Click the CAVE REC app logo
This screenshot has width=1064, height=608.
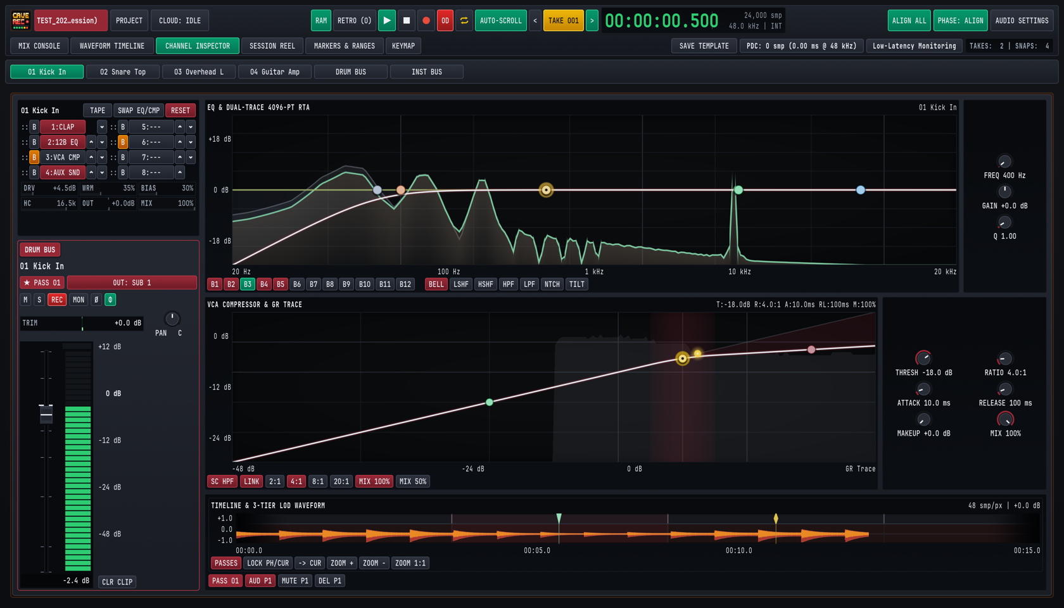click(21, 20)
